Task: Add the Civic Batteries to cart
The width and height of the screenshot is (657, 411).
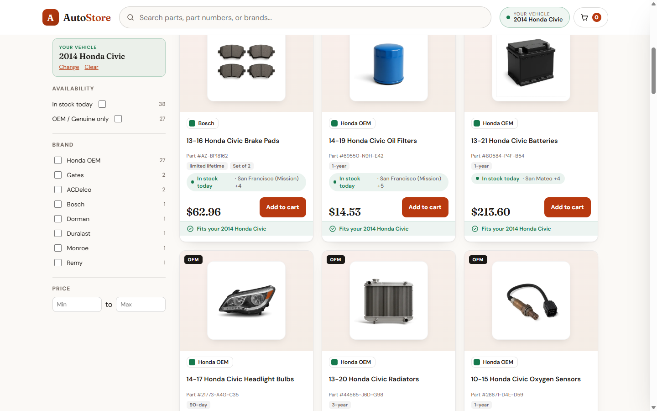Action: pos(568,207)
